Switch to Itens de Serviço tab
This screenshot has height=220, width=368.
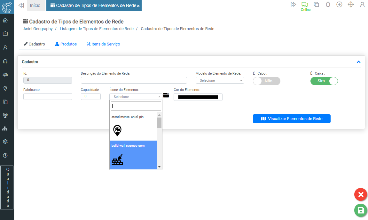[x=103, y=44]
